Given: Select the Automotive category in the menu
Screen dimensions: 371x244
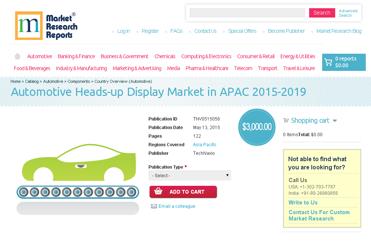Looking at the screenshot, I should pyautogui.click(x=39, y=56).
